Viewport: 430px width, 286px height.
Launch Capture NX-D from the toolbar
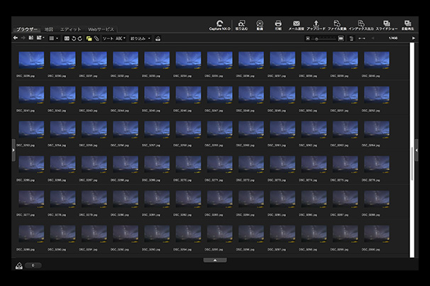coord(219,24)
